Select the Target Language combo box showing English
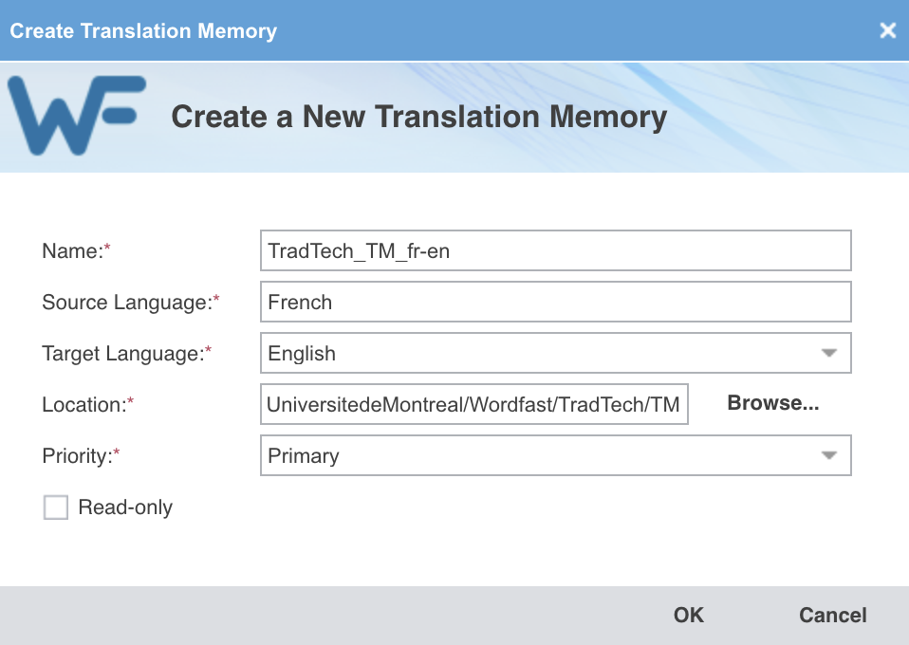Viewport: 909px width, 645px height. [x=555, y=353]
